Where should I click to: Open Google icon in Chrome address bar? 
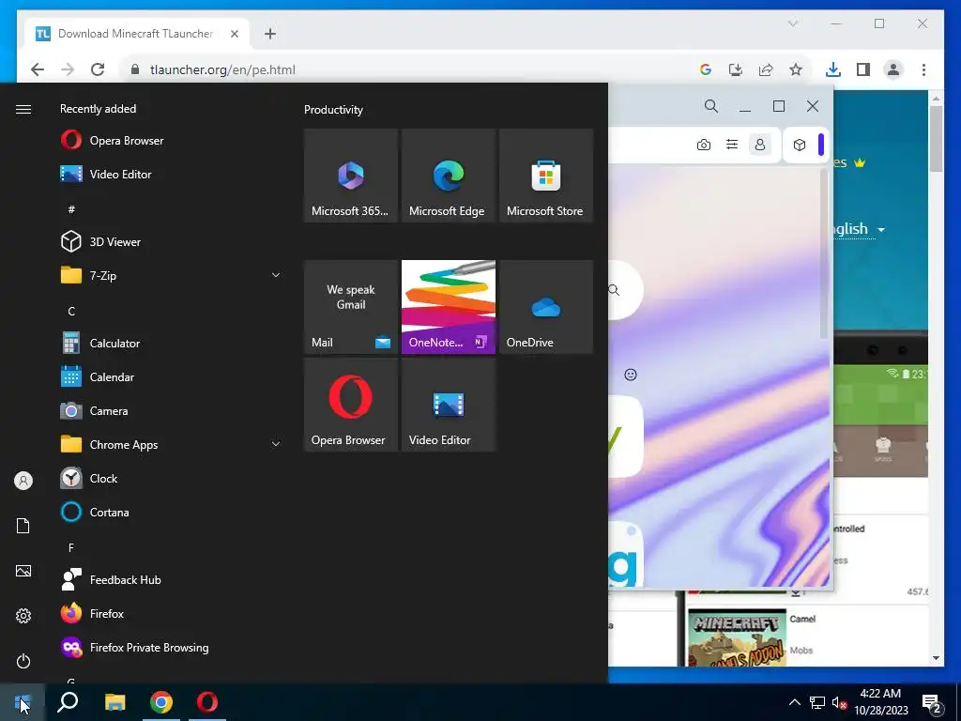coord(706,69)
